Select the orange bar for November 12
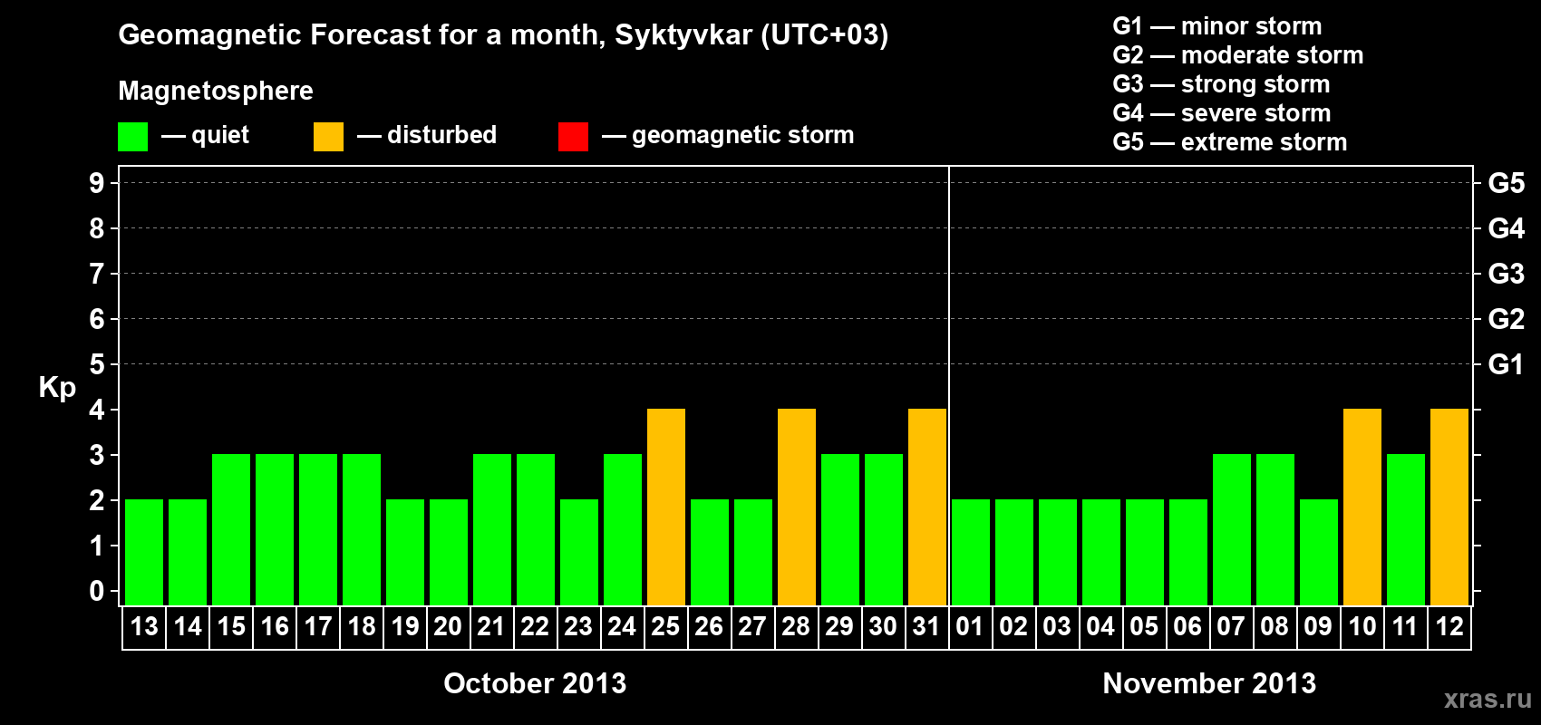 [x=1449, y=507]
